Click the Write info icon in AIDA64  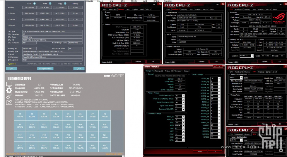click(50, 4)
